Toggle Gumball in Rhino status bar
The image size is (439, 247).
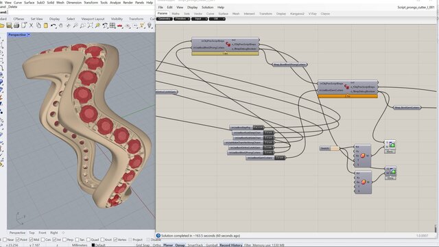[x=211, y=245]
